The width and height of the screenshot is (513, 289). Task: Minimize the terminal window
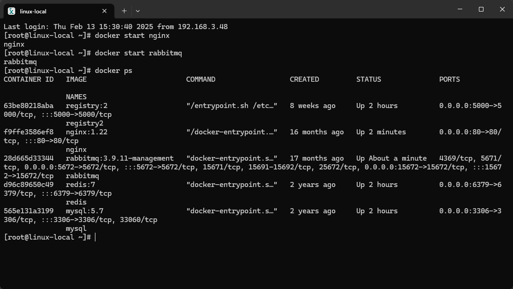click(x=460, y=9)
